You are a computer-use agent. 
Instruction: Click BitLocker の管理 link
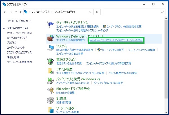(x=65, y=93)
